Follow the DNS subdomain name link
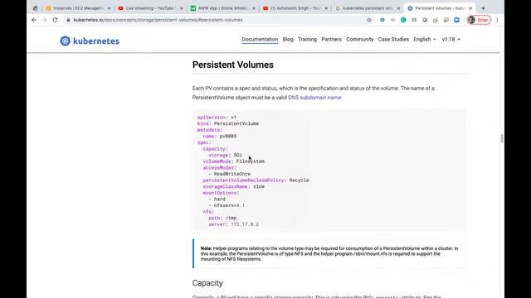Viewport: 531px width, 298px height. (314, 98)
